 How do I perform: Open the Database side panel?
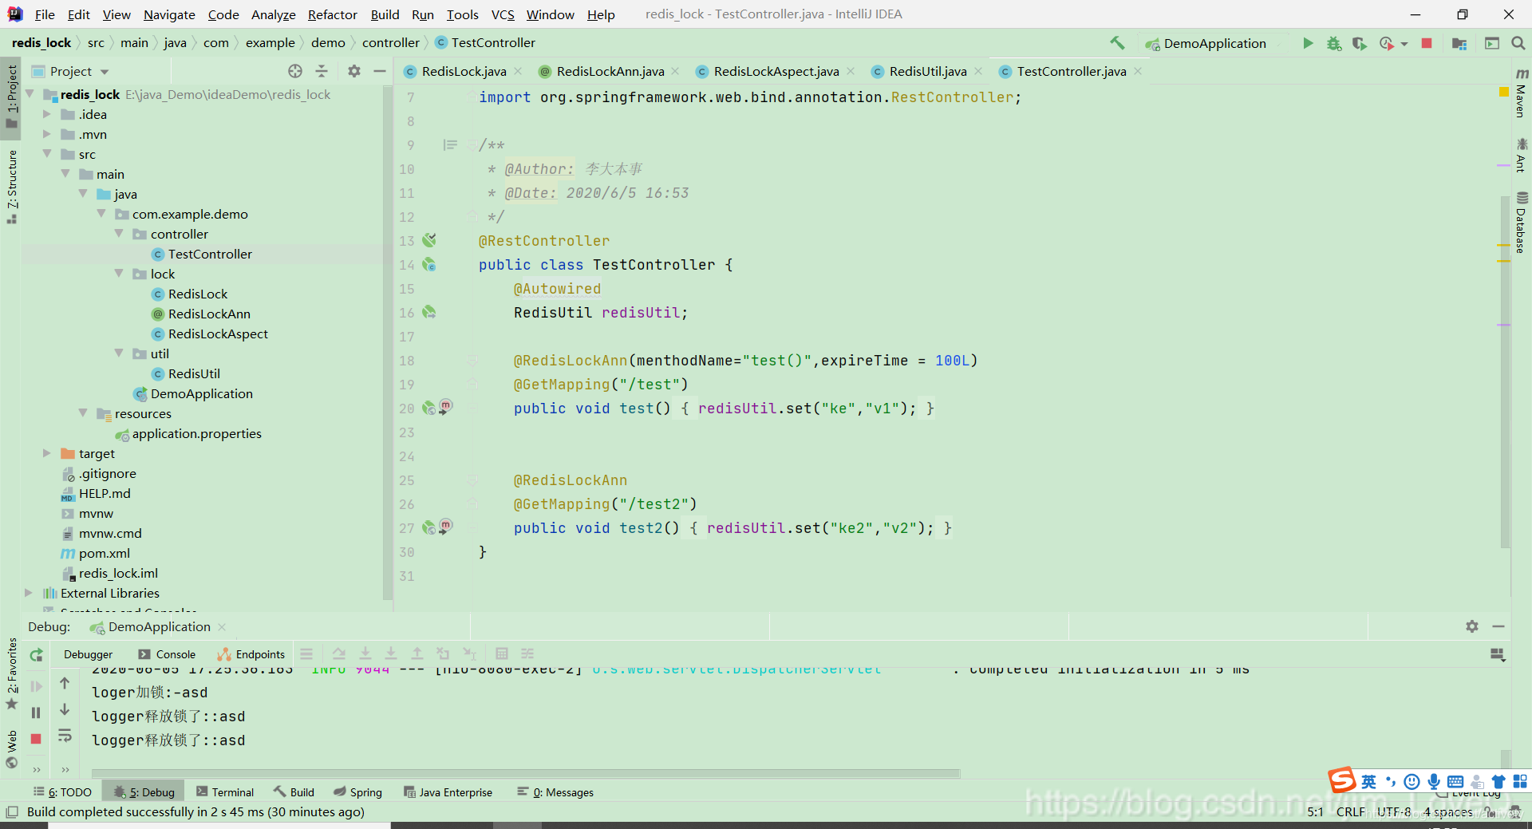pos(1522,223)
